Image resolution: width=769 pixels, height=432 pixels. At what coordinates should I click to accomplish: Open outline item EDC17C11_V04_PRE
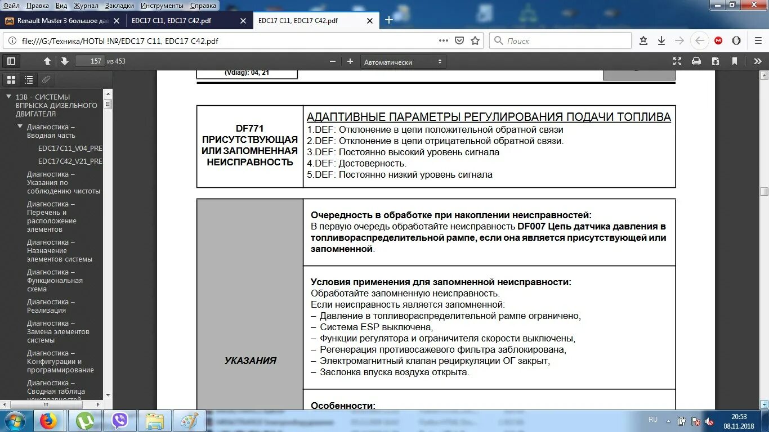(x=70, y=148)
